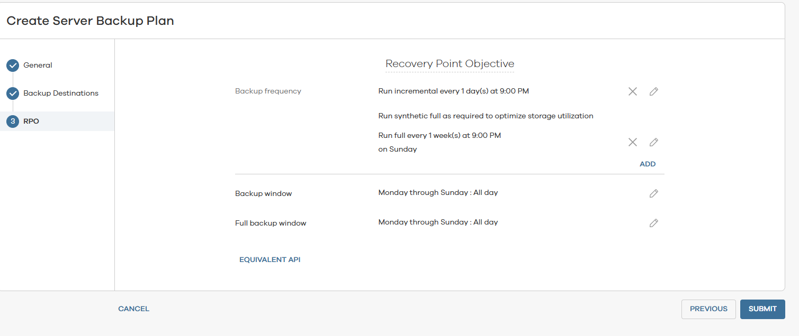Image resolution: width=799 pixels, height=336 pixels.
Task: Open the Backup Destinations step label
Action: [61, 94]
